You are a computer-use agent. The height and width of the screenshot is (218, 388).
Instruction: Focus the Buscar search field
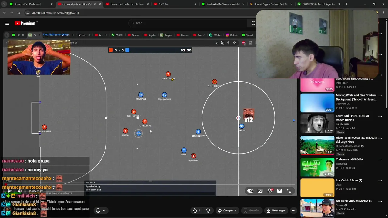click(188, 23)
